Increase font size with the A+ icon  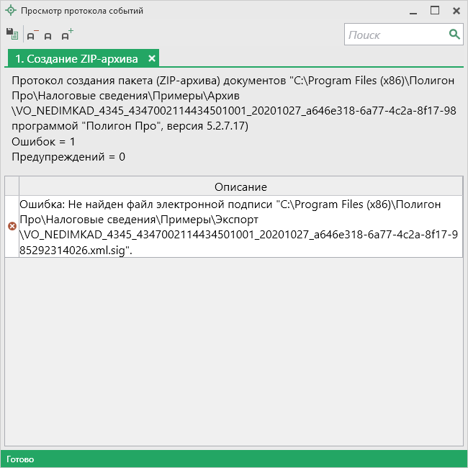point(66,35)
